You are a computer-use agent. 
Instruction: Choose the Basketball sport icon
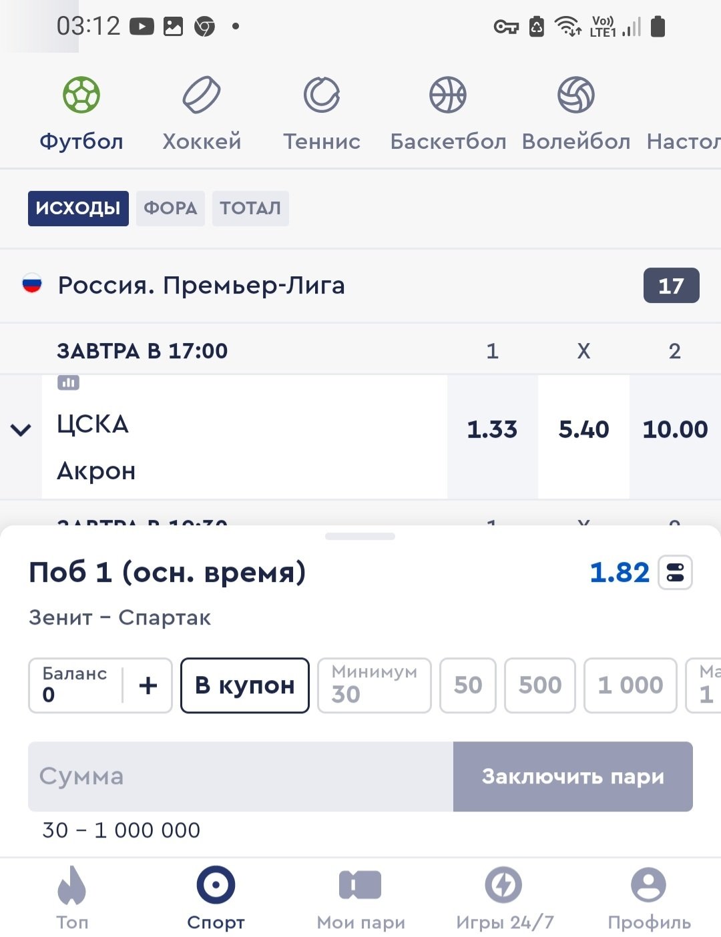pyautogui.click(x=448, y=95)
